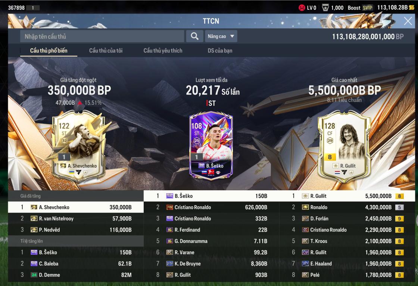418x286 pixels.
Task: Click the shield icon beside 1,000
Action: tap(325, 8)
